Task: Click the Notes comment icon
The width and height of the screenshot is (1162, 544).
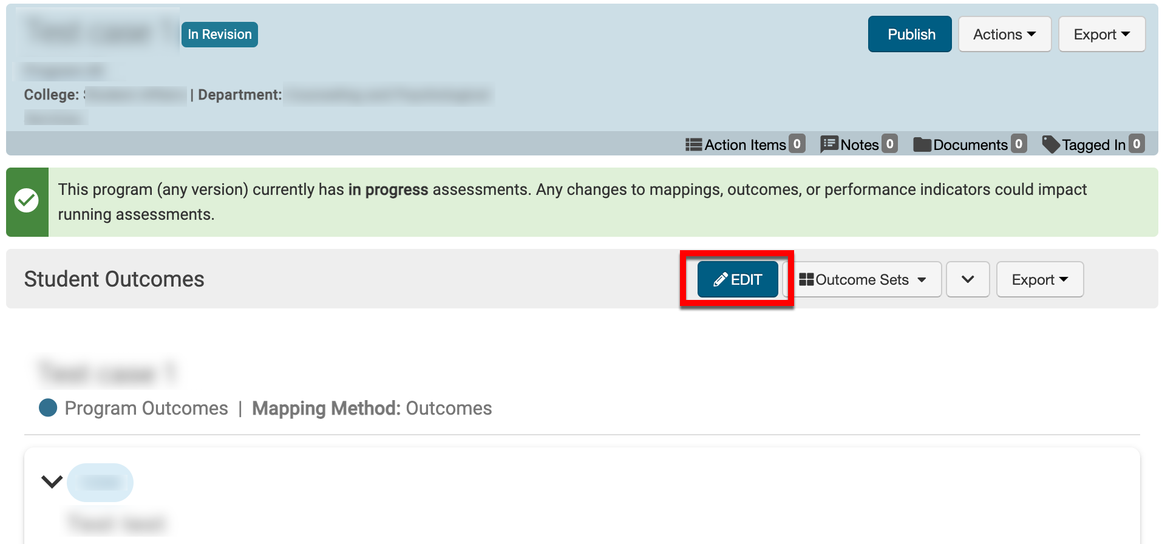Action: coord(829,144)
